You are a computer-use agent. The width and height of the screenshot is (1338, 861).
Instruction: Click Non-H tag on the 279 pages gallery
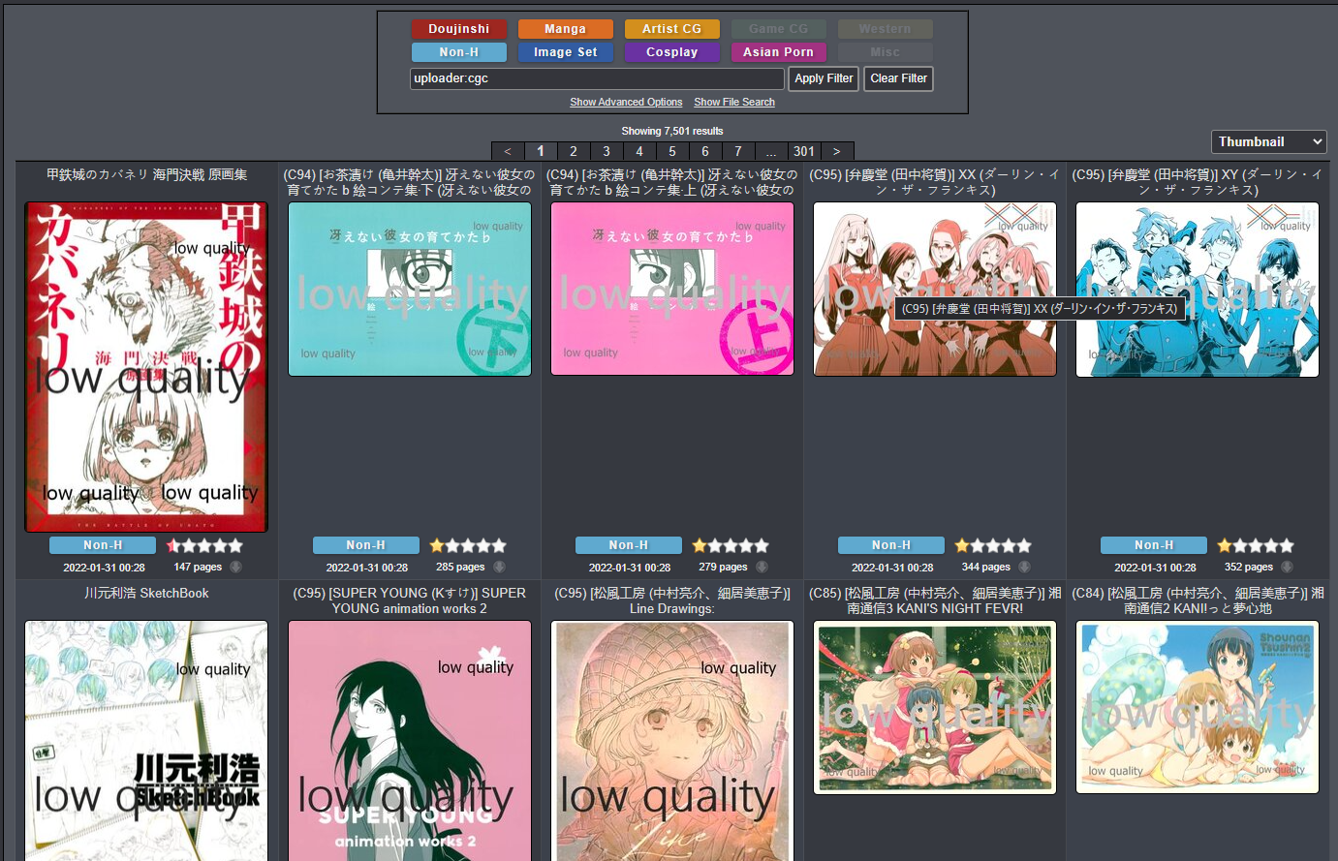point(628,545)
